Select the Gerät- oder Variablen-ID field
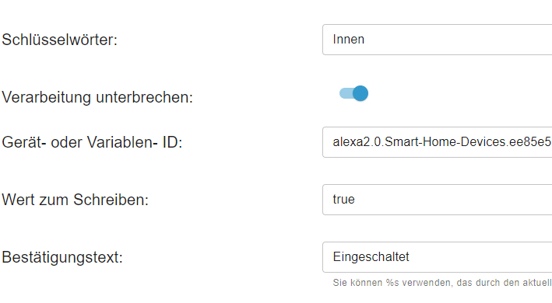This screenshot has height=303, width=552. coord(438,142)
